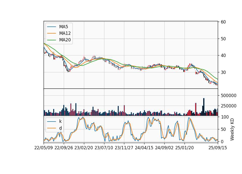Click the green MA20 legend line sample
This screenshot has width=242, height=174.
pyautogui.click(x=51, y=40)
